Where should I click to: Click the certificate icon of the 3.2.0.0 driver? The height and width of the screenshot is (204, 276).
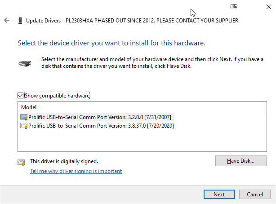[24, 117]
